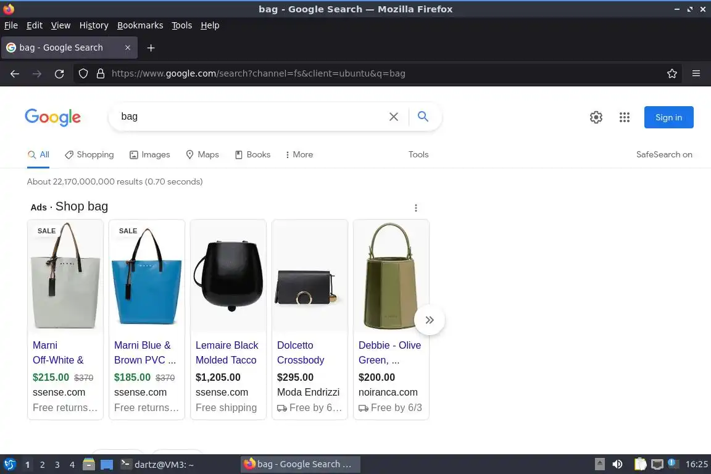
Task: Click the olive green bucket bag image
Action: coord(390,275)
